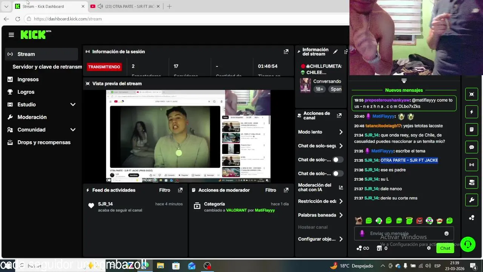This screenshot has height=272, width=483.
Task: Open the broadcast signal panel icon
Action: tap(472, 165)
